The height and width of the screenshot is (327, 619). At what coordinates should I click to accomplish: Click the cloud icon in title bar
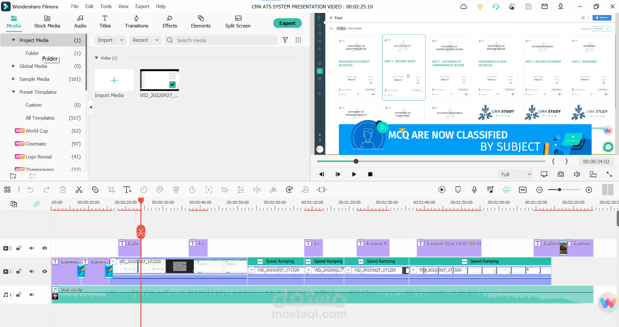(464, 6)
